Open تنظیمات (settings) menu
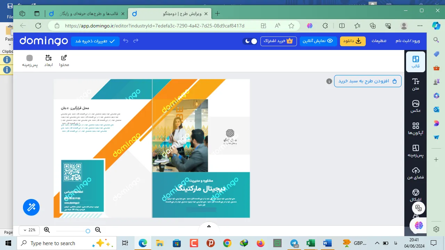Viewport: 445px width, 250px height. click(379, 41)
